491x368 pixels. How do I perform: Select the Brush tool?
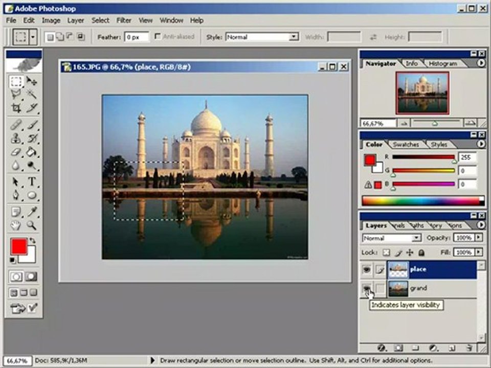[x=32, y=125]
